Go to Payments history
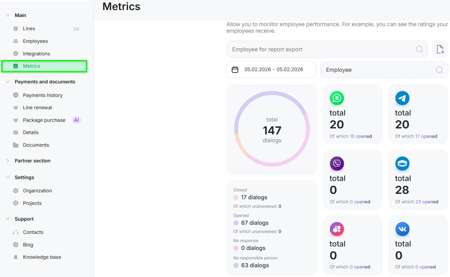The image size is (450, 277). tap(43, 95)
